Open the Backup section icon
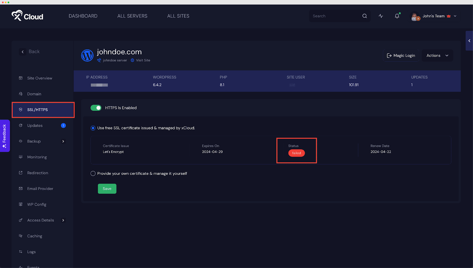The width and height of the screenshot is (473, 268). 20,141
